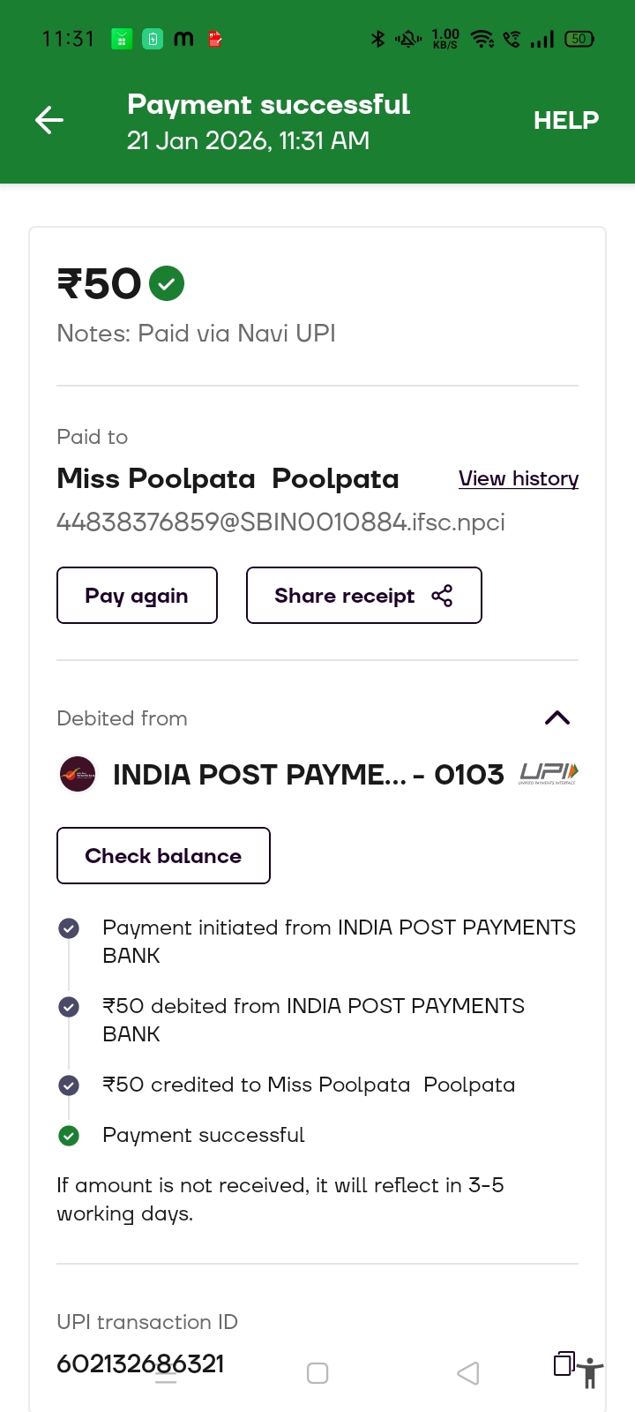The width and height of the screenshot is (635, 1412).
Task: Tap the battery indicator in status bar
Action: click(x=579, y=39)
